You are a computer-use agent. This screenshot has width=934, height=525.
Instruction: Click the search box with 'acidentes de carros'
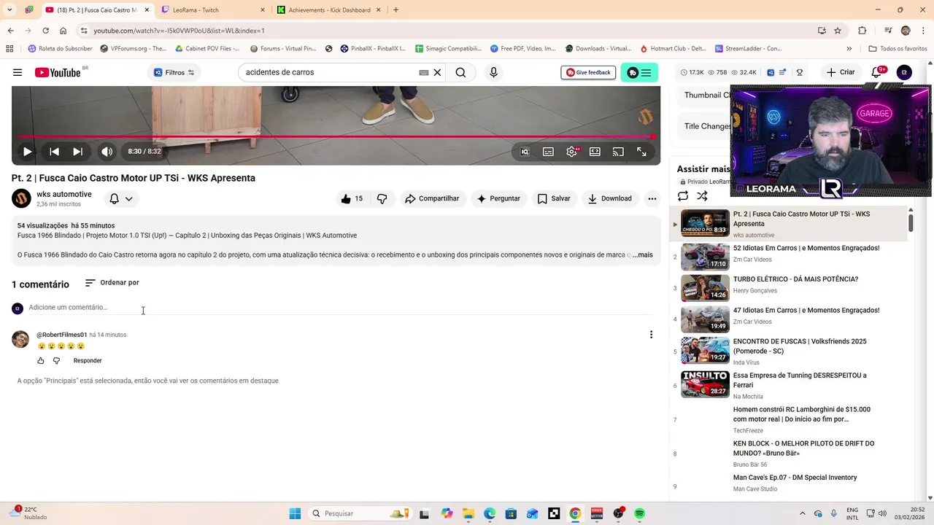tap(328, 72)
